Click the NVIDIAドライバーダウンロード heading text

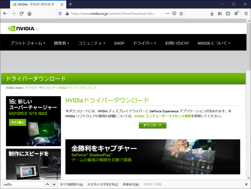click(x=107, y=101)
